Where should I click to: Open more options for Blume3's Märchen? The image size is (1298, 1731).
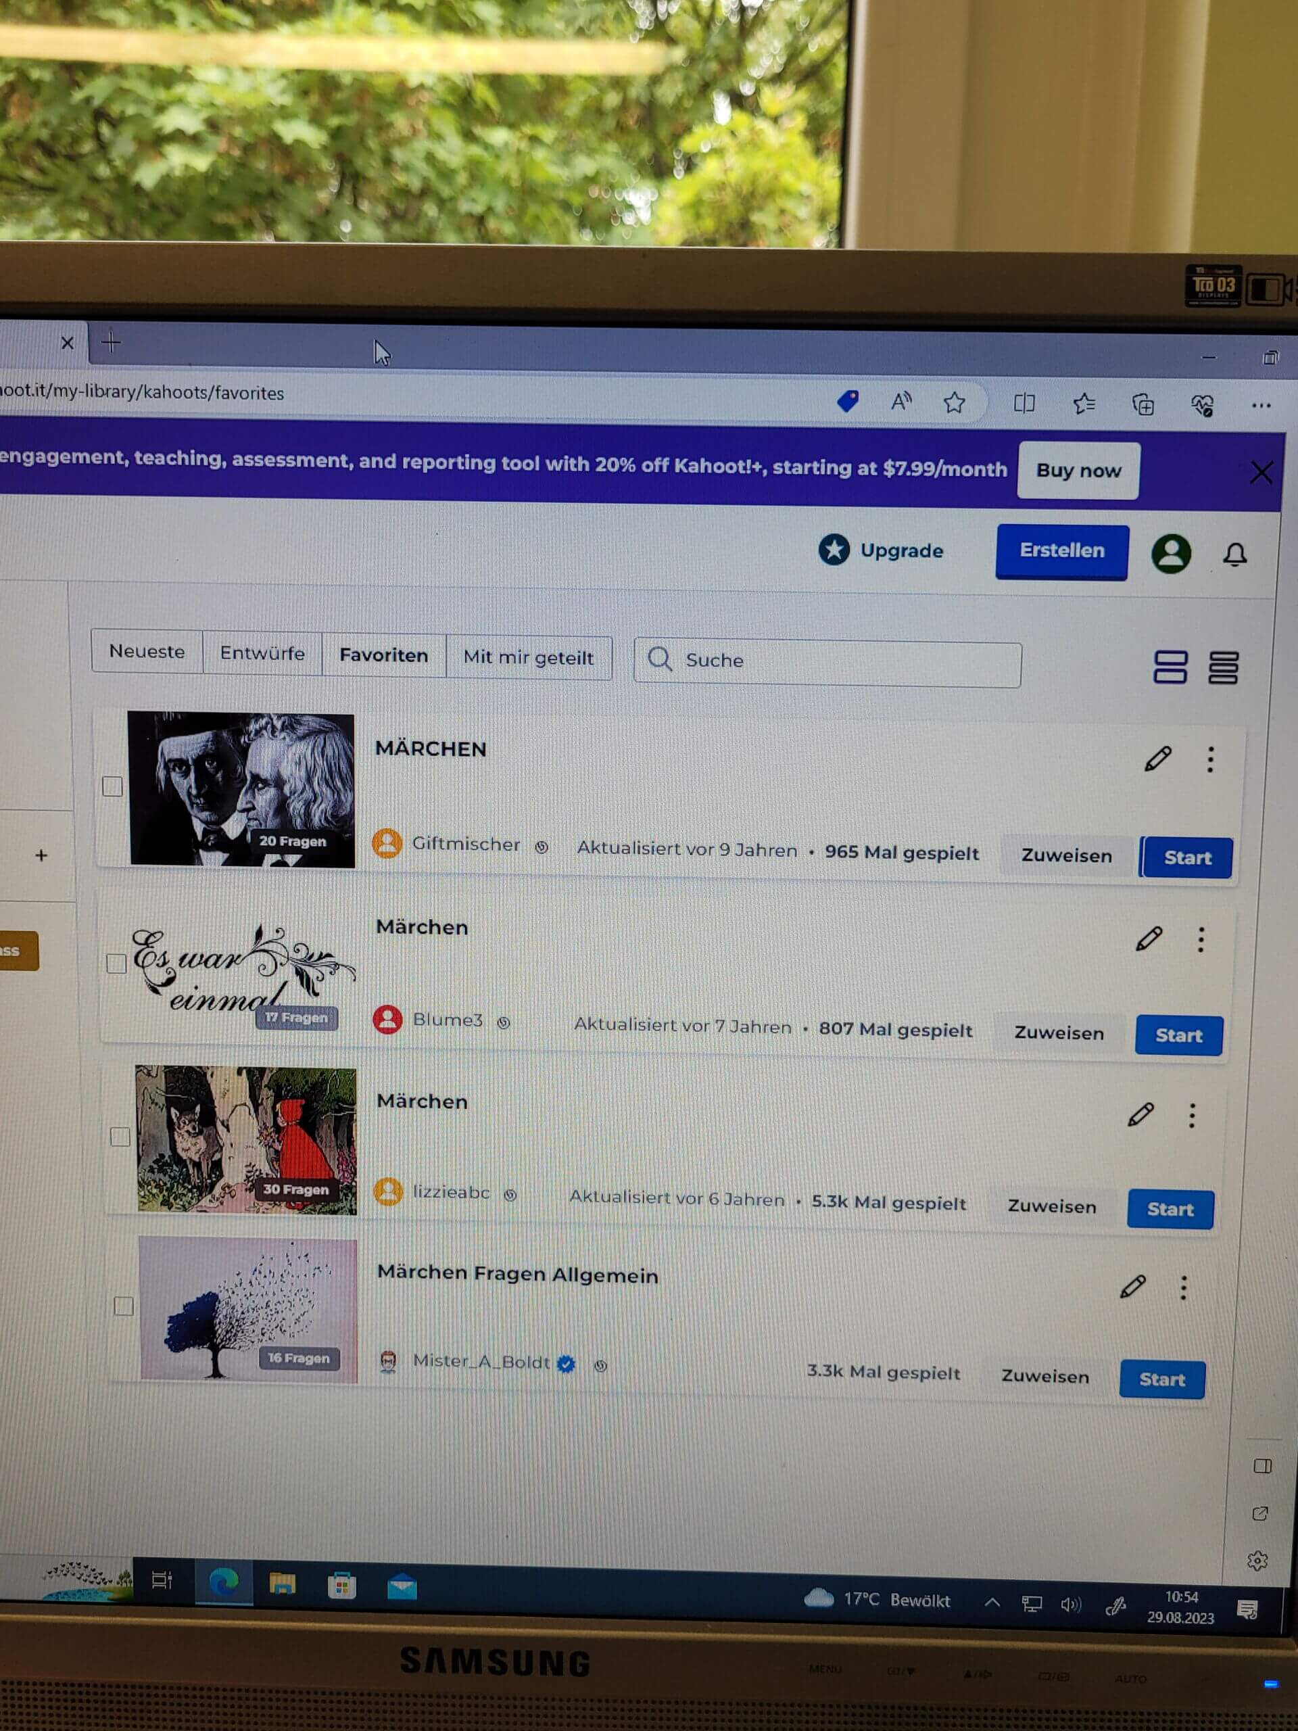point(1200,939)
